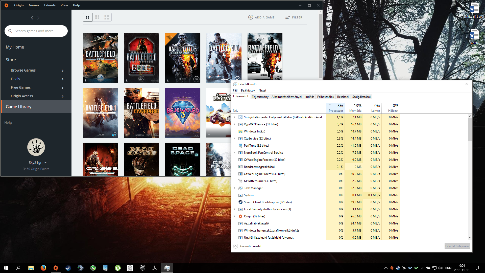The width and height of the screenshot is (485, 273).
Task: Expand the Deals submenu
Action: 63,79
